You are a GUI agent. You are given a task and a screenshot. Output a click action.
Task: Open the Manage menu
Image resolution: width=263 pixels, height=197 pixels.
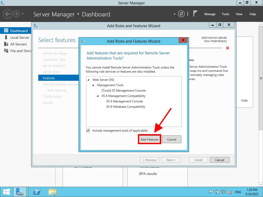[x=210, y=14]
